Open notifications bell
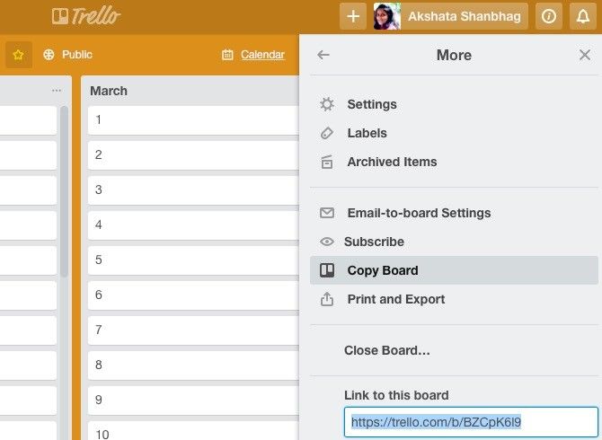Viewport: 602px width, 440px height. (x=583, y=16)
